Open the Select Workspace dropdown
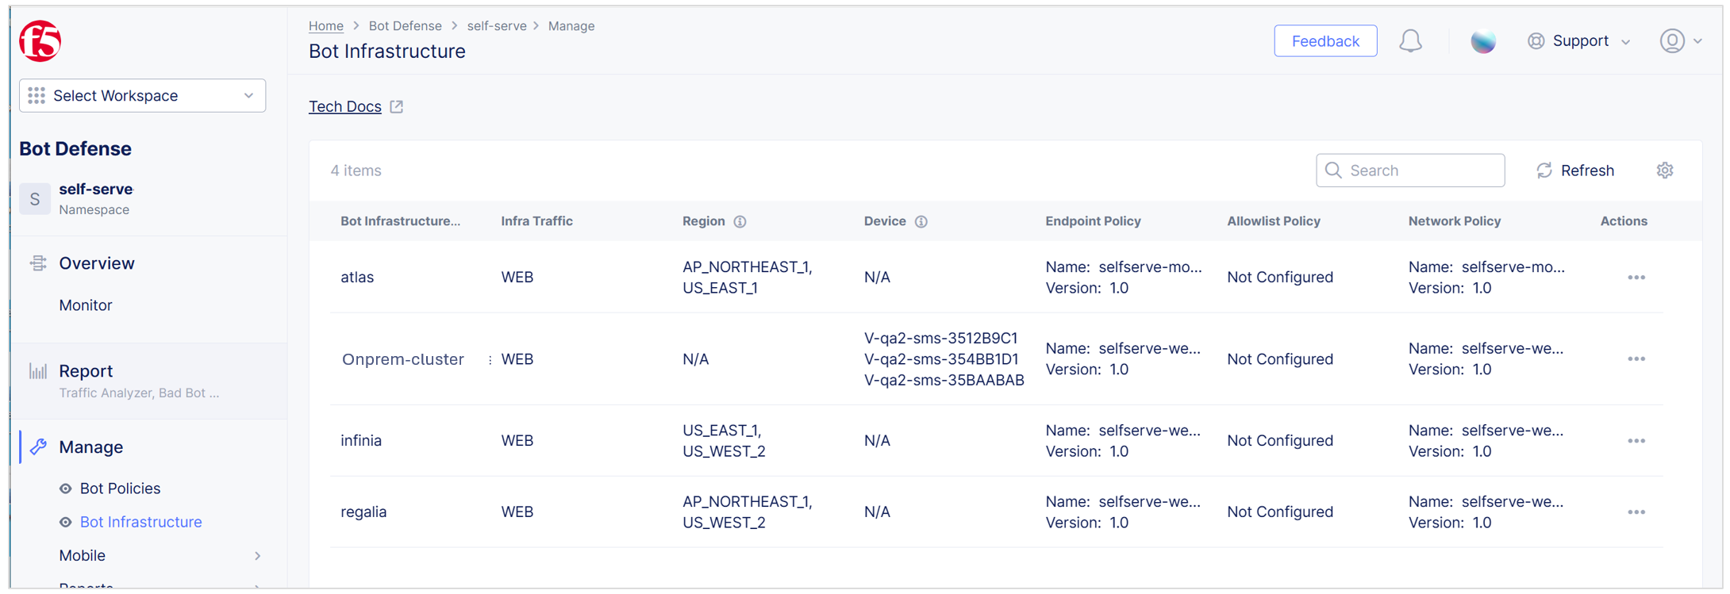The height and width of the screenshot is (594, 1730). (x=142, y=96)
